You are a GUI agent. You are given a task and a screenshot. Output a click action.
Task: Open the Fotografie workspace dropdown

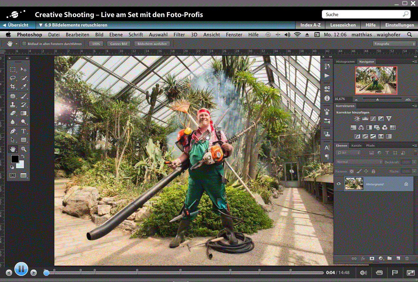click(394, 44)
